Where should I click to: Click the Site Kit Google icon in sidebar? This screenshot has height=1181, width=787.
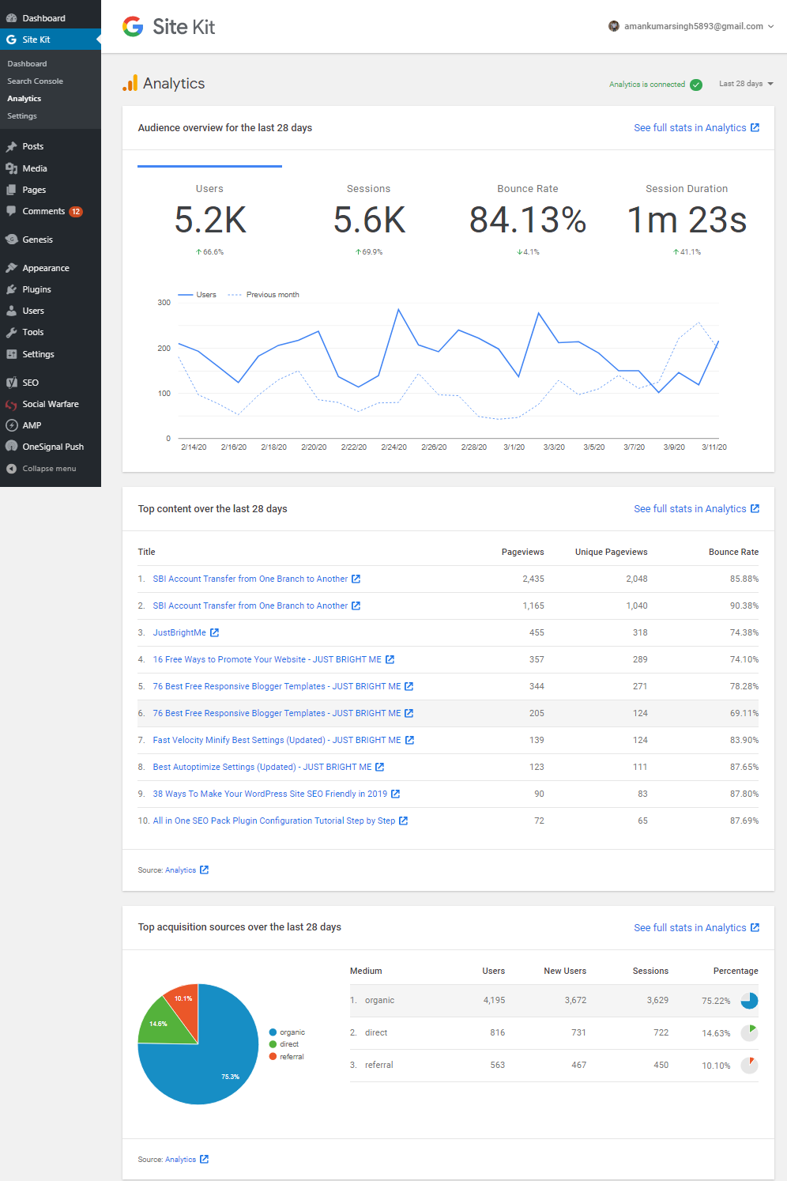(11, 40)
